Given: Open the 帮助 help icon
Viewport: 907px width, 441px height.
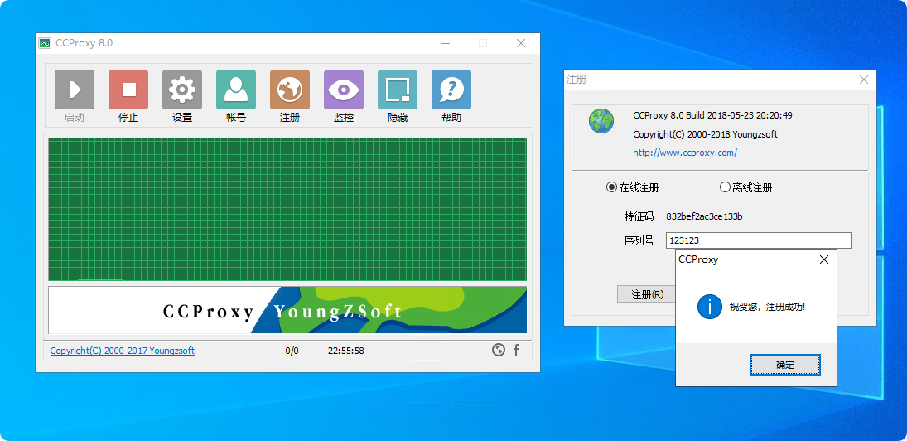Looking at the screenshot, I should (451, 90).
